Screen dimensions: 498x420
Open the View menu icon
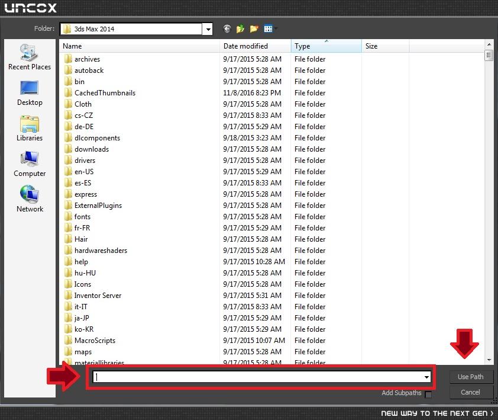pyautogui.click(x=269, y=29)
